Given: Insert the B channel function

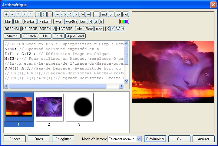Looking at the screenshot, I should point(101,22).
